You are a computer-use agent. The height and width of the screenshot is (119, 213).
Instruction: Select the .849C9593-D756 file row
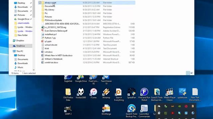pyautogui.click(x=87, y=24)
